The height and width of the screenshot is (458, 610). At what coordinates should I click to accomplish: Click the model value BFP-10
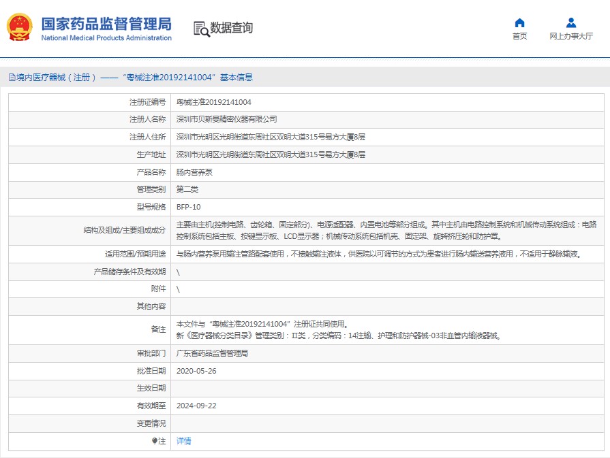[x=188, y=207]
